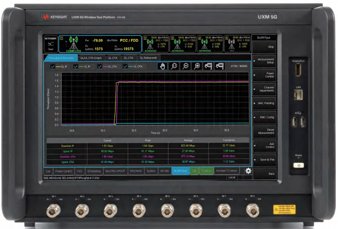Zoom out on the throughput graph
Viewport: 338px width, 229px height.
(186, 66)
